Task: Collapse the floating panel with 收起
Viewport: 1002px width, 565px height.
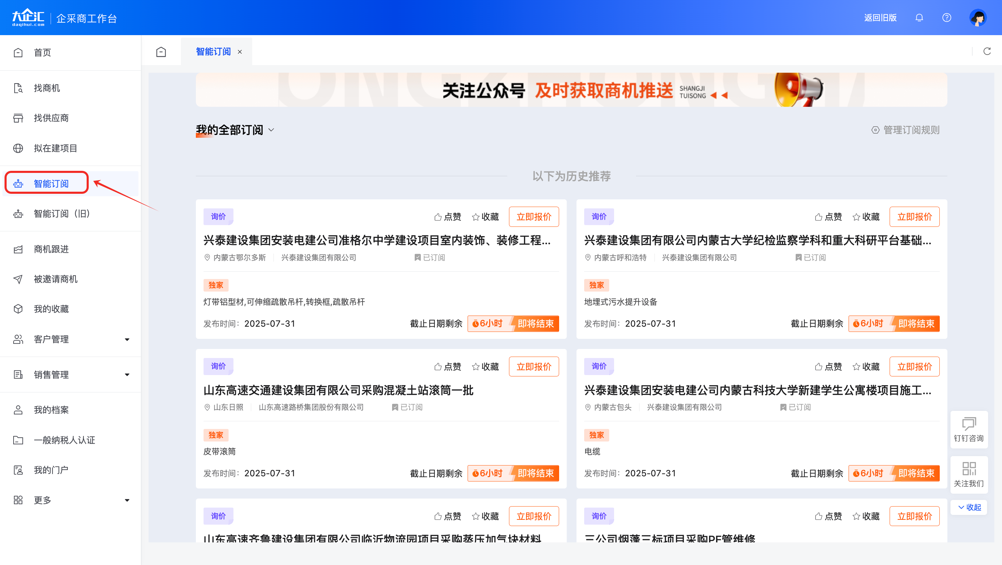Action: click(969, 507)
